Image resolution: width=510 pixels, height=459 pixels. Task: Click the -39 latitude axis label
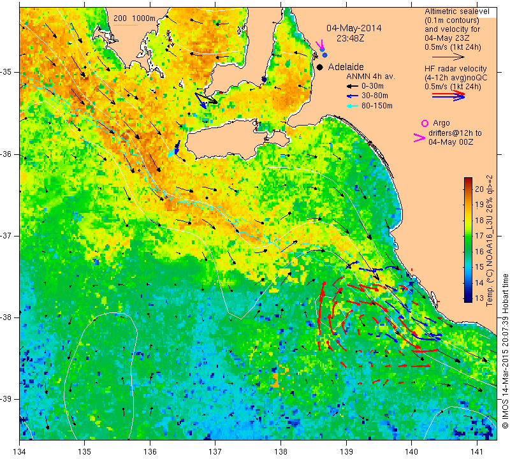point(6,399)
